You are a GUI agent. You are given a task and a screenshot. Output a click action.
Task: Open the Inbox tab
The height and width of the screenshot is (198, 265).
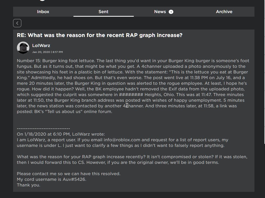pyautogui.click(x=43, y=12)
